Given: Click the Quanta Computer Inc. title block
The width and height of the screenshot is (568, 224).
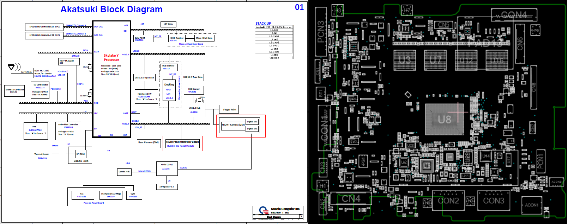Looking at the screenshot, I should point(278,213).
